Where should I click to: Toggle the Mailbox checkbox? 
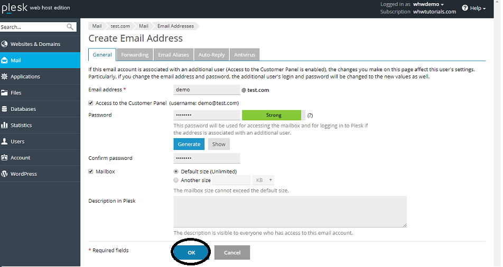pos(91,171)
